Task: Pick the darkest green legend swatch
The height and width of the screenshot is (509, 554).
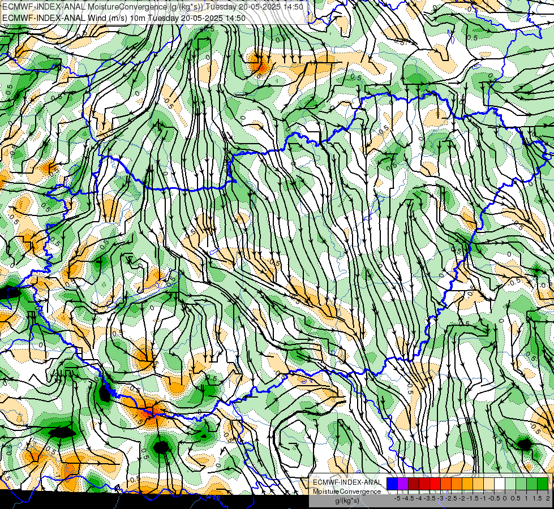Action: point(543,484)
